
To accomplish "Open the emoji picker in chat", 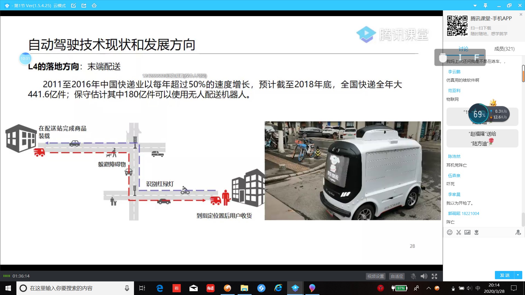I will click(x=450, y=232).
